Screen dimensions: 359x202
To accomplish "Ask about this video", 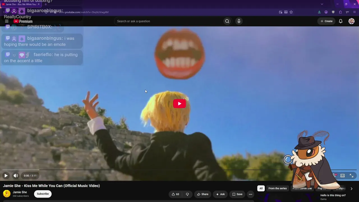I will coord(220,194).
